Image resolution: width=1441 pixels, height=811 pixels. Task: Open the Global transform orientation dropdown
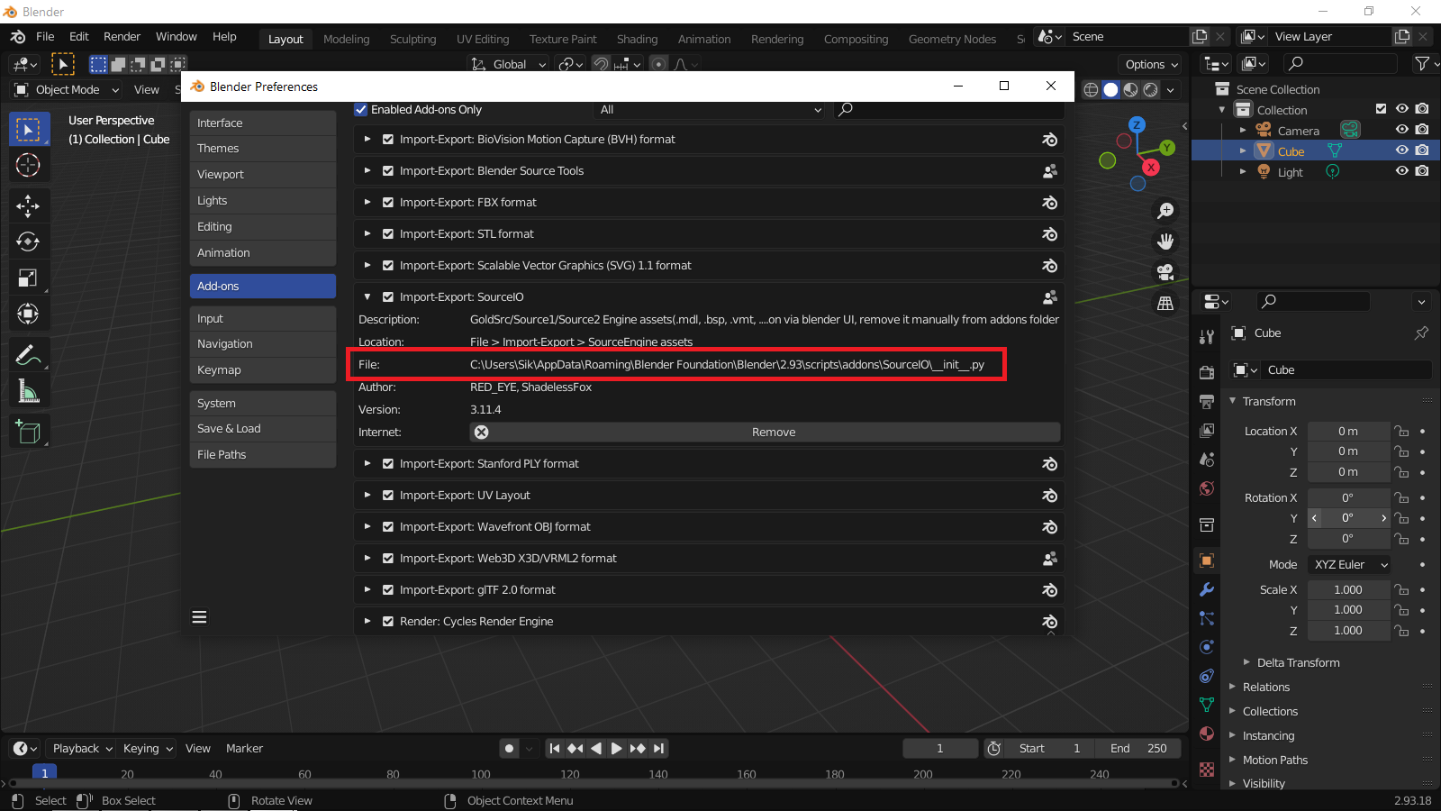coord(509,65)
